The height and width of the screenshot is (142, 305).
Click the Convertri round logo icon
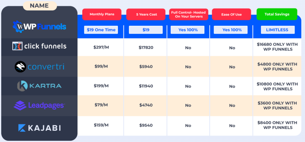coord(20,67)
